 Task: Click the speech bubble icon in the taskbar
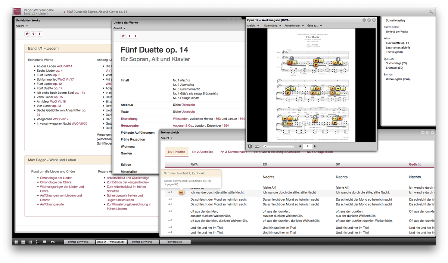(x=45, y=242)
